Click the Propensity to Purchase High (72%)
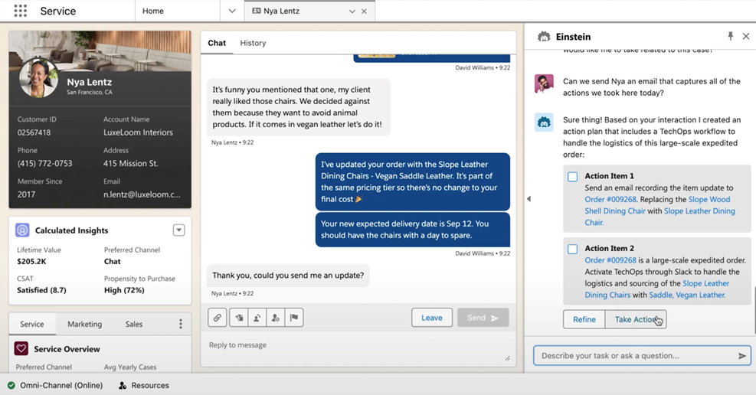756x395 pixels. click(x=124, y=290)
